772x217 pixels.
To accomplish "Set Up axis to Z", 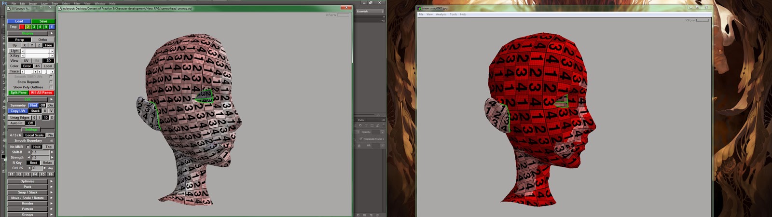I will (x=39, y=45).
